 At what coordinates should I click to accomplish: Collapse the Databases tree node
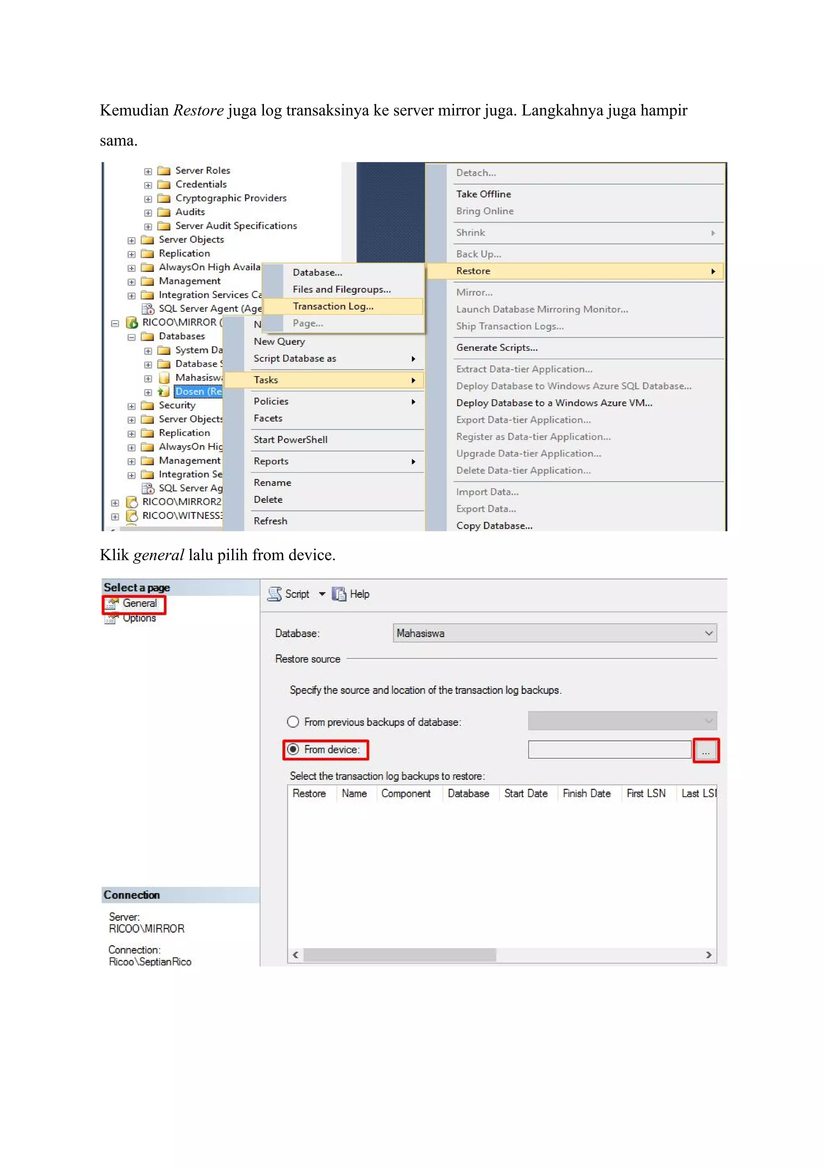131,336
